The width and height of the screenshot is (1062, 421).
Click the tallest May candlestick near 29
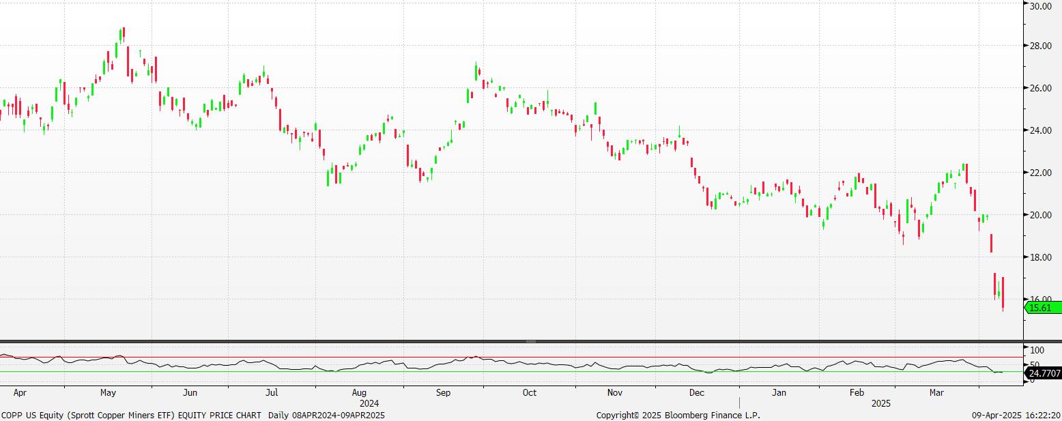(124, 34)
